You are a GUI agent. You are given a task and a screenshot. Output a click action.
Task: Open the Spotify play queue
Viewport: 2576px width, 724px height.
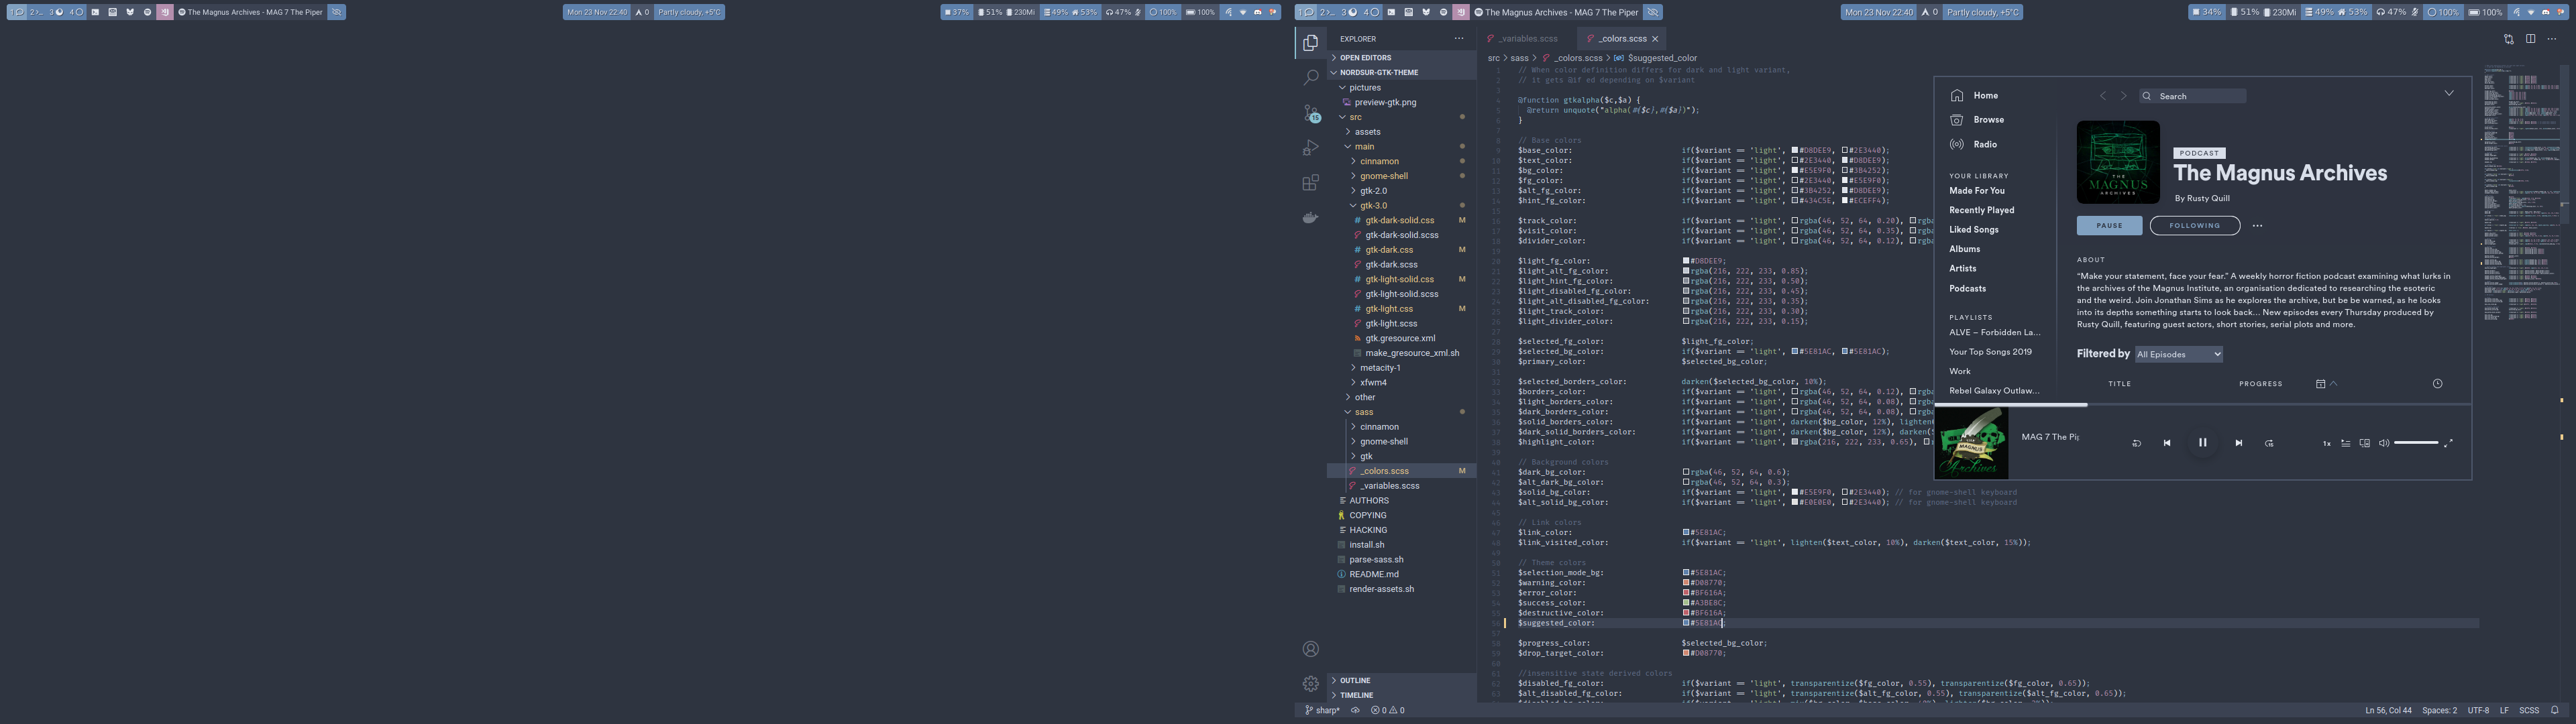pyautogui.click(x=2346, y=443)
